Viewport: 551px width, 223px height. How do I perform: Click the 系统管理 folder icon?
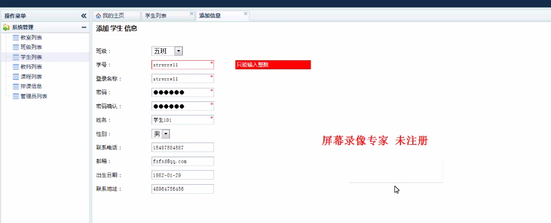pyautogui.click(x=6, y=28)
